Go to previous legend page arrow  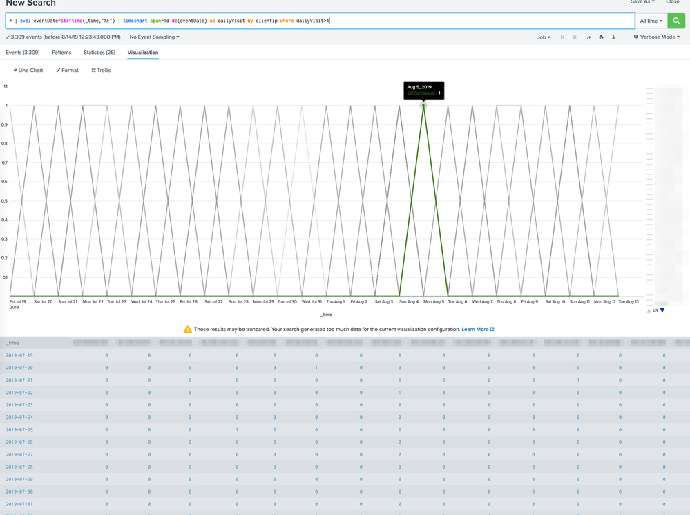pyautogui.click(x=649, y=311)
